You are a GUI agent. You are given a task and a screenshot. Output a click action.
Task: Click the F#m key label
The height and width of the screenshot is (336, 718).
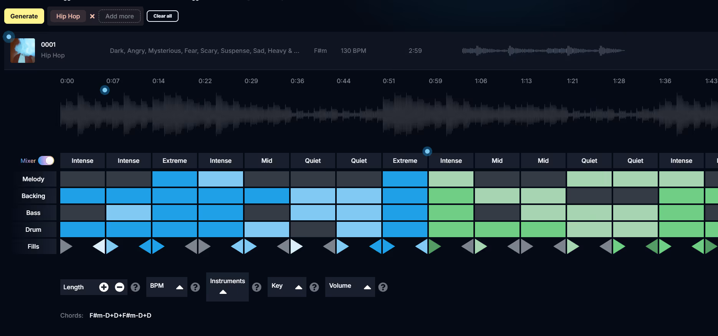pos(320,51)
